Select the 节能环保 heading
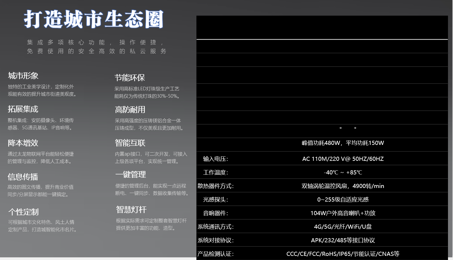The image size is (453, 260). coord(130,78)
